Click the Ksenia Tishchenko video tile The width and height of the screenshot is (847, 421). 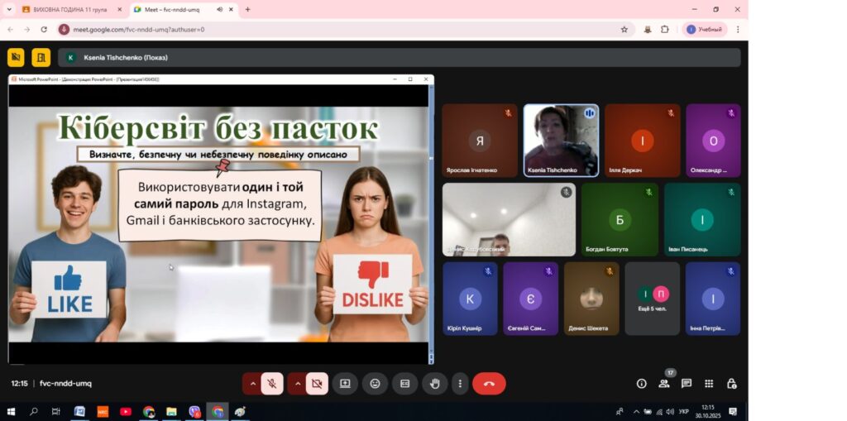(x=561, y=140)
